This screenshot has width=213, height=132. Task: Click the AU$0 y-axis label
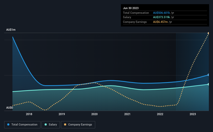point(10,108)
